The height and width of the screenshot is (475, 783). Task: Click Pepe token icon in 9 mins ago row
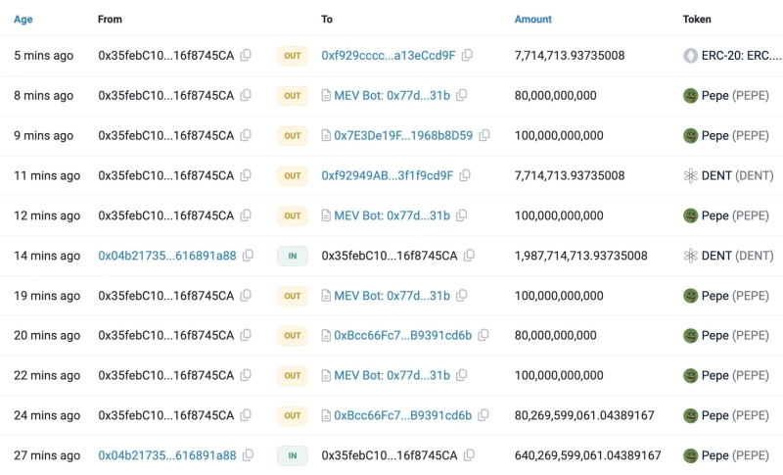coord(690,136)
